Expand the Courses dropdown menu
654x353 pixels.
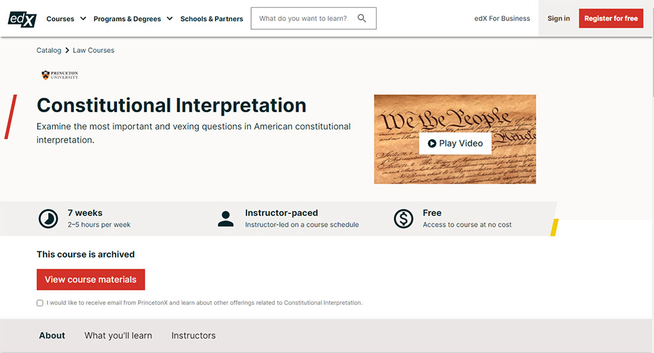(x=66, y=18)
